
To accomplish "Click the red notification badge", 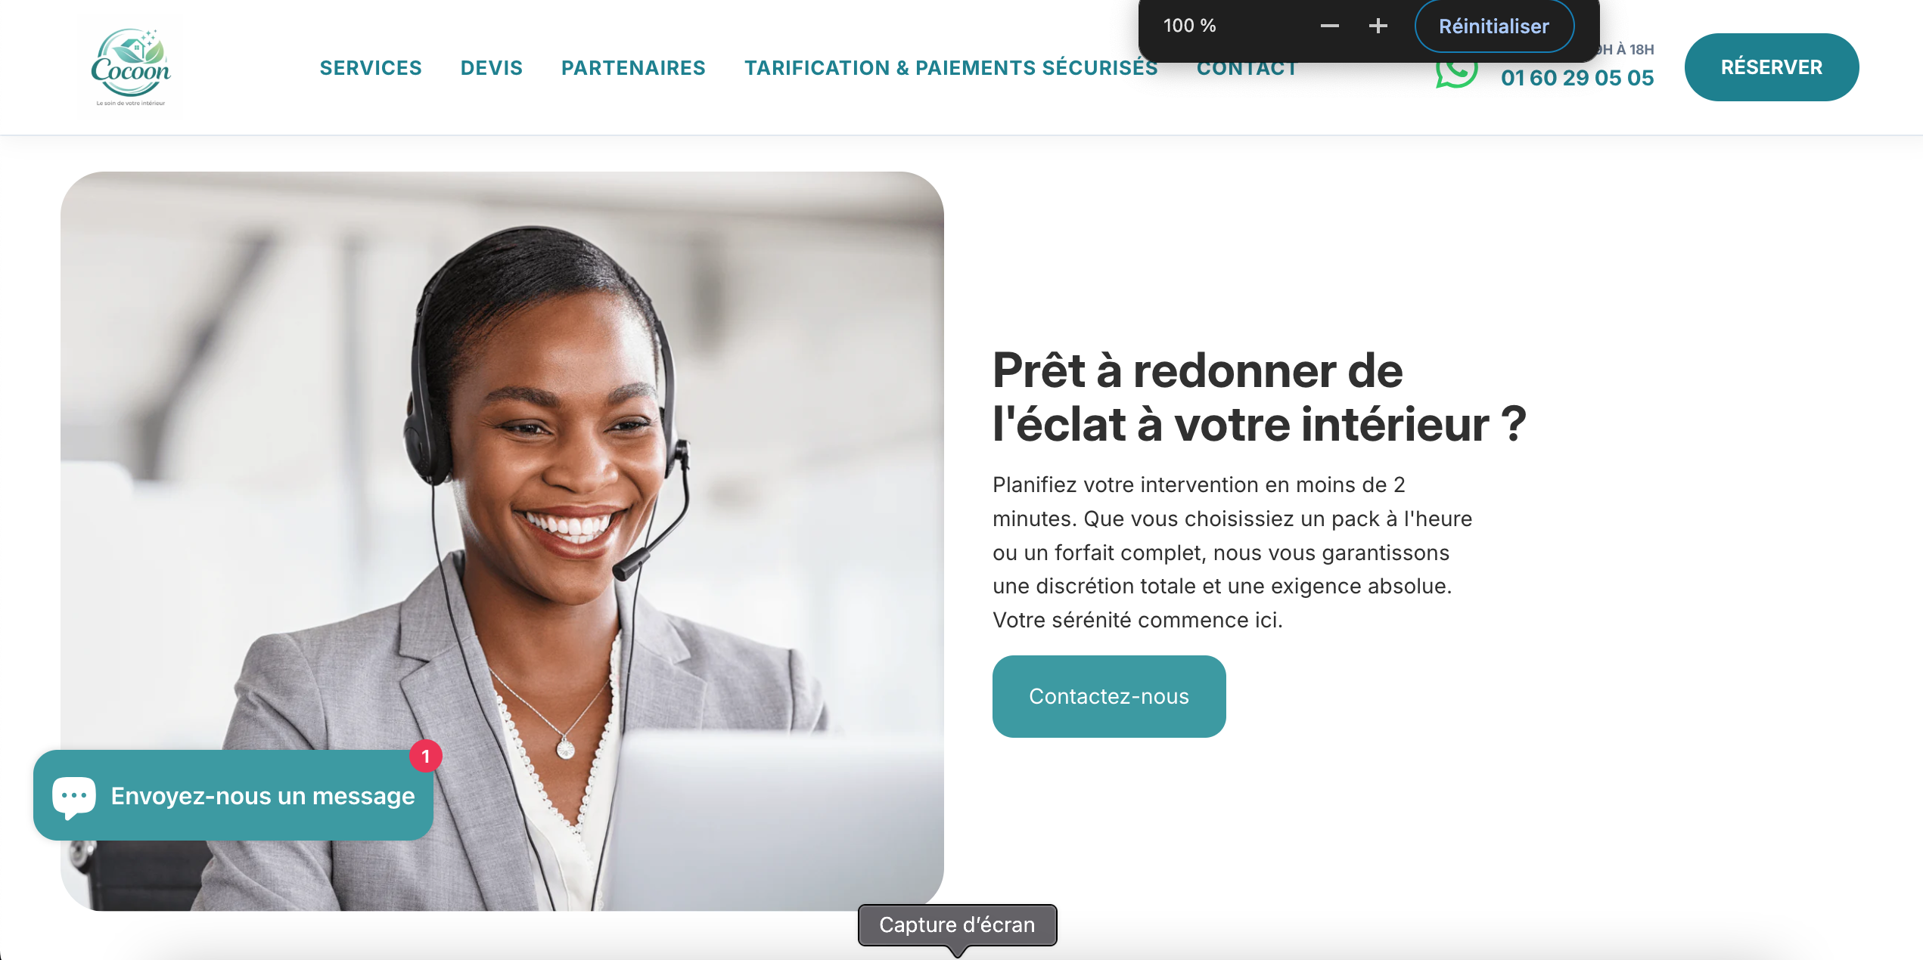I will tap(426, 756).
